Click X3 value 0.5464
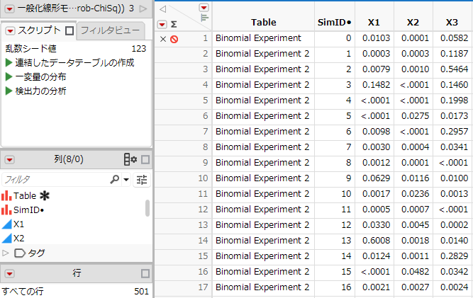 (x=455, y=69)
